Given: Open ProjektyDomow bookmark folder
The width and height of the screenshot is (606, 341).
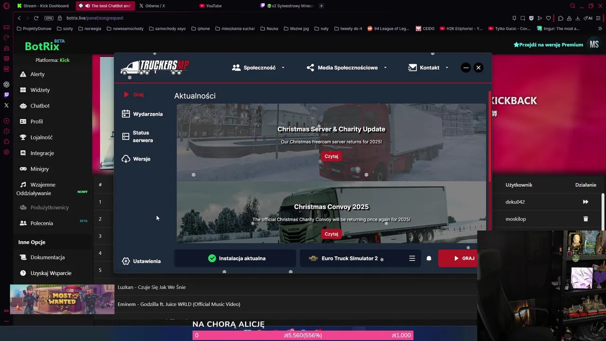Looking at the screenshot, I should coord(34,28).
